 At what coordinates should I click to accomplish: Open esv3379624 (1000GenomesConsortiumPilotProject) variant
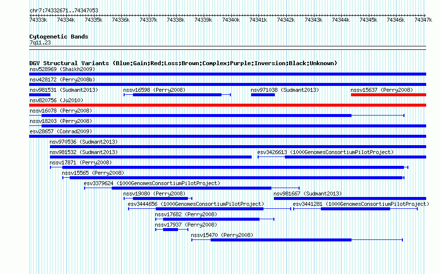pyautogui.click(x=152, y=183)
